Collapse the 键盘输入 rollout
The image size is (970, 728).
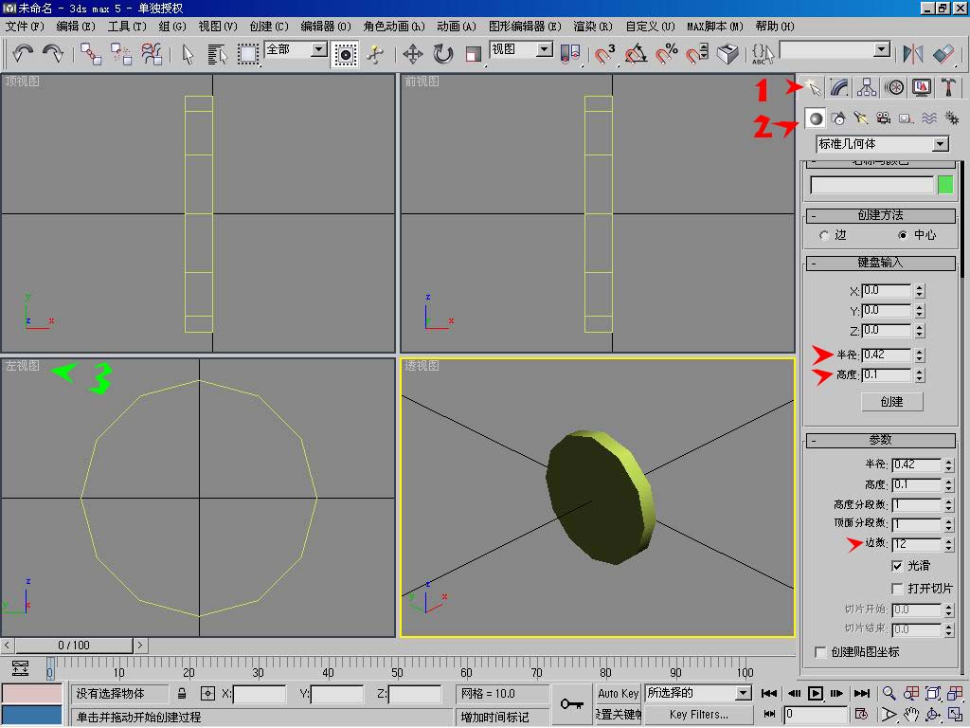tap(881, 263)
